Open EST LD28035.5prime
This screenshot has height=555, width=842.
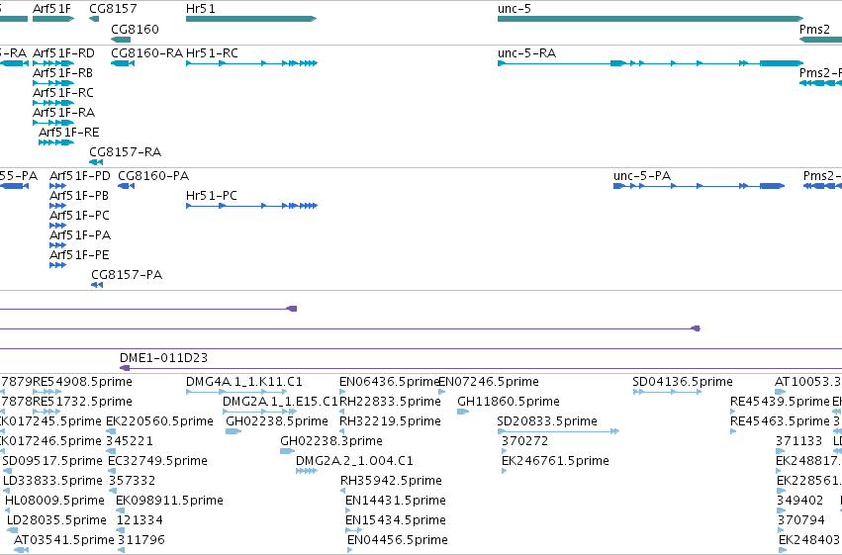click(x=56, y=520)
